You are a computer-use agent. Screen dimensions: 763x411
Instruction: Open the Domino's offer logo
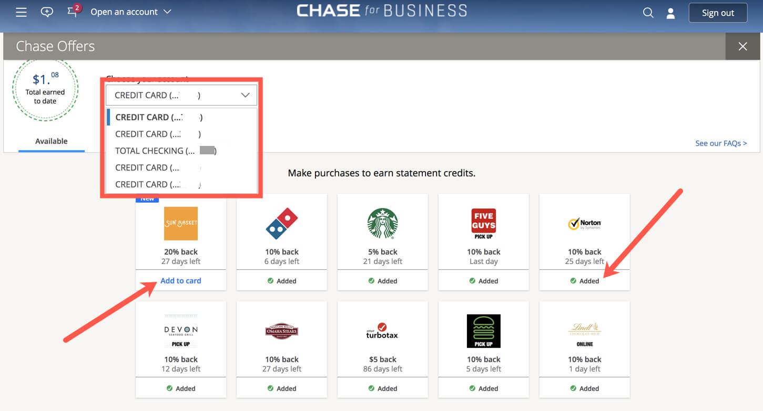pyautogui.click(x=282, y=223)
